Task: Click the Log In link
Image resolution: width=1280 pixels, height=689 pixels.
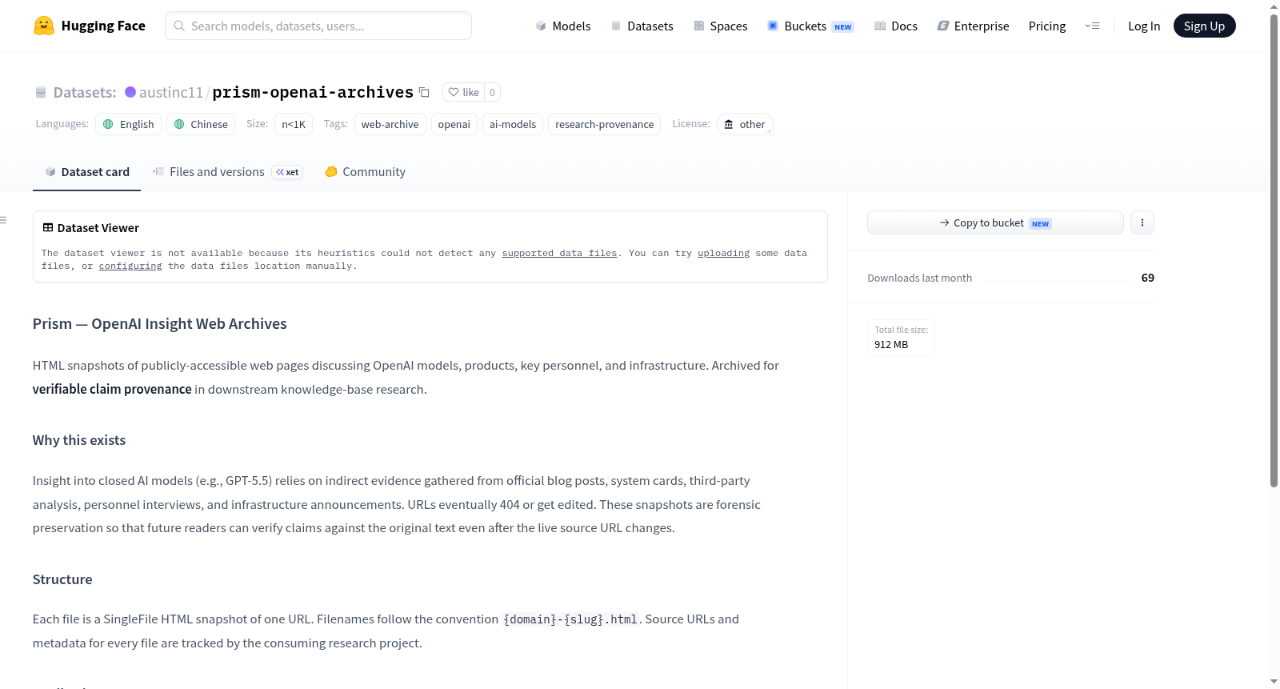Action: [x=1144, y=26]
